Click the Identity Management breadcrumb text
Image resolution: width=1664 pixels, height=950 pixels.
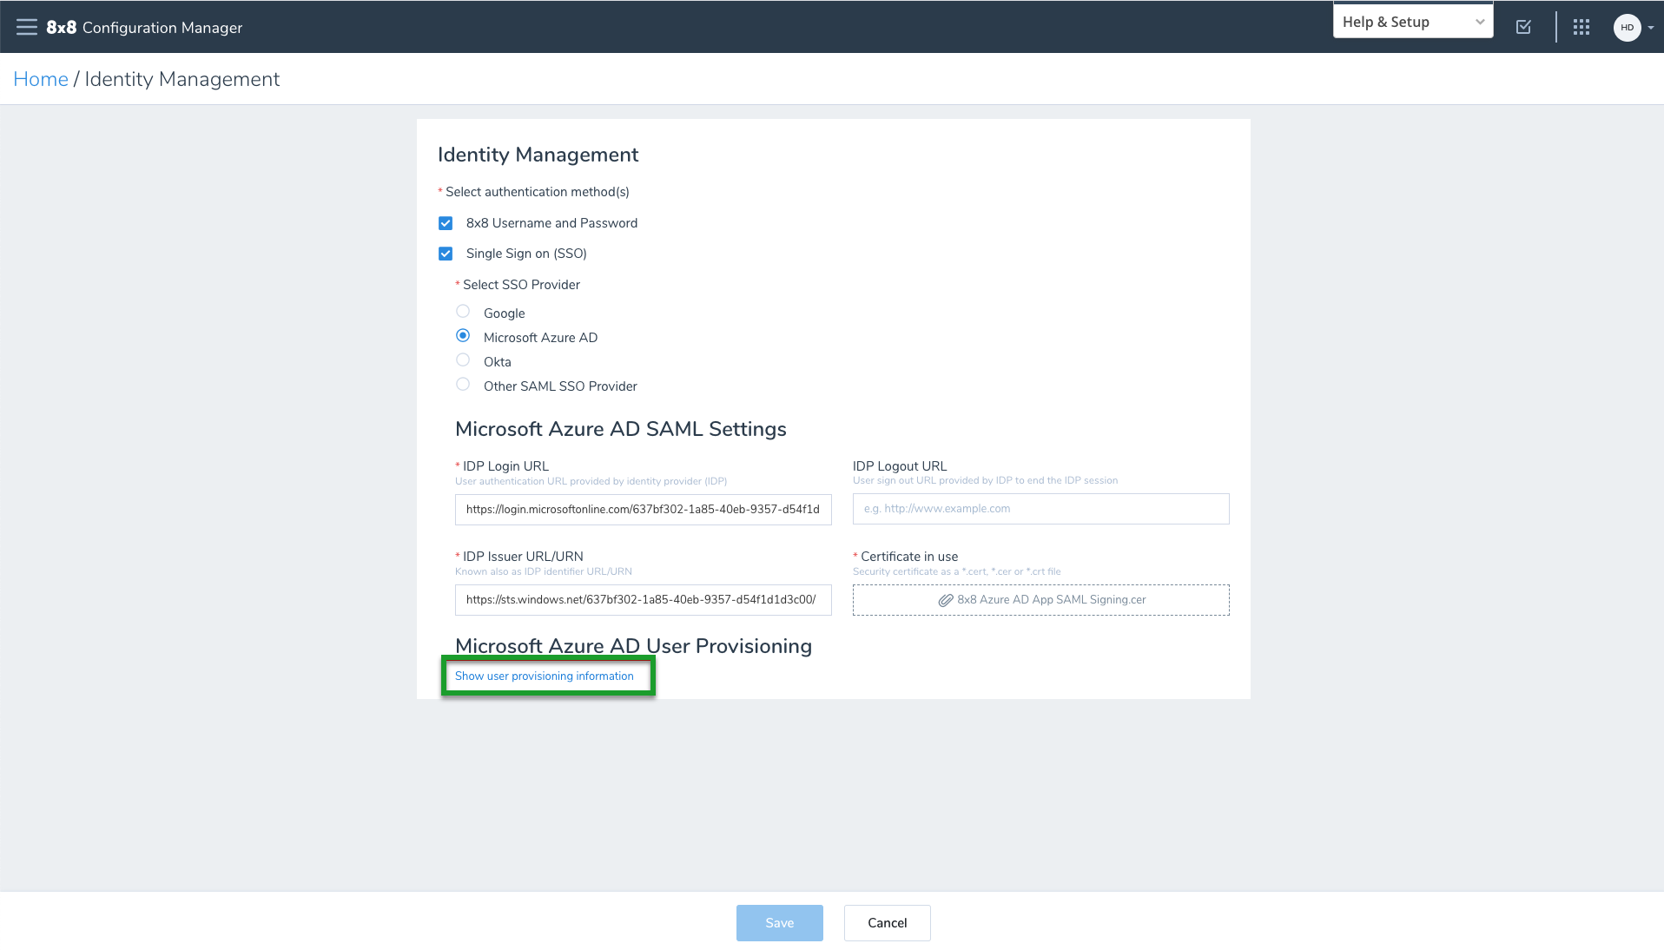coord(182,79)
